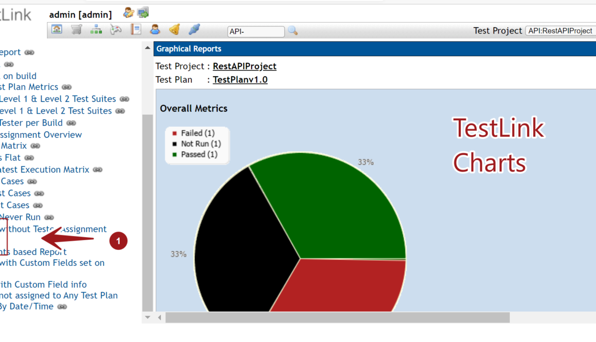Click the logout icon beside admin
Image resolution: width=596 pixels, height=342 pixels.
point(142,13)
